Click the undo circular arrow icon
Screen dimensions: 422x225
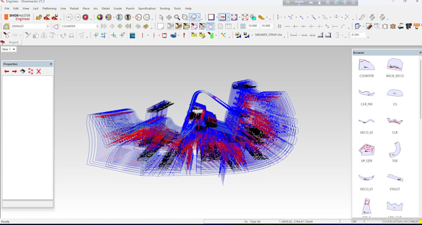point(70,17)
